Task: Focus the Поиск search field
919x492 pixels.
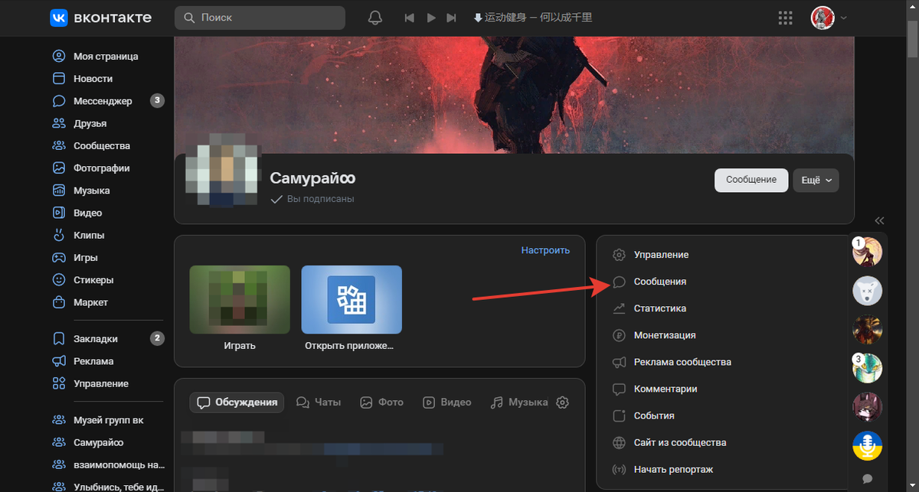Action: coord(260,18)
